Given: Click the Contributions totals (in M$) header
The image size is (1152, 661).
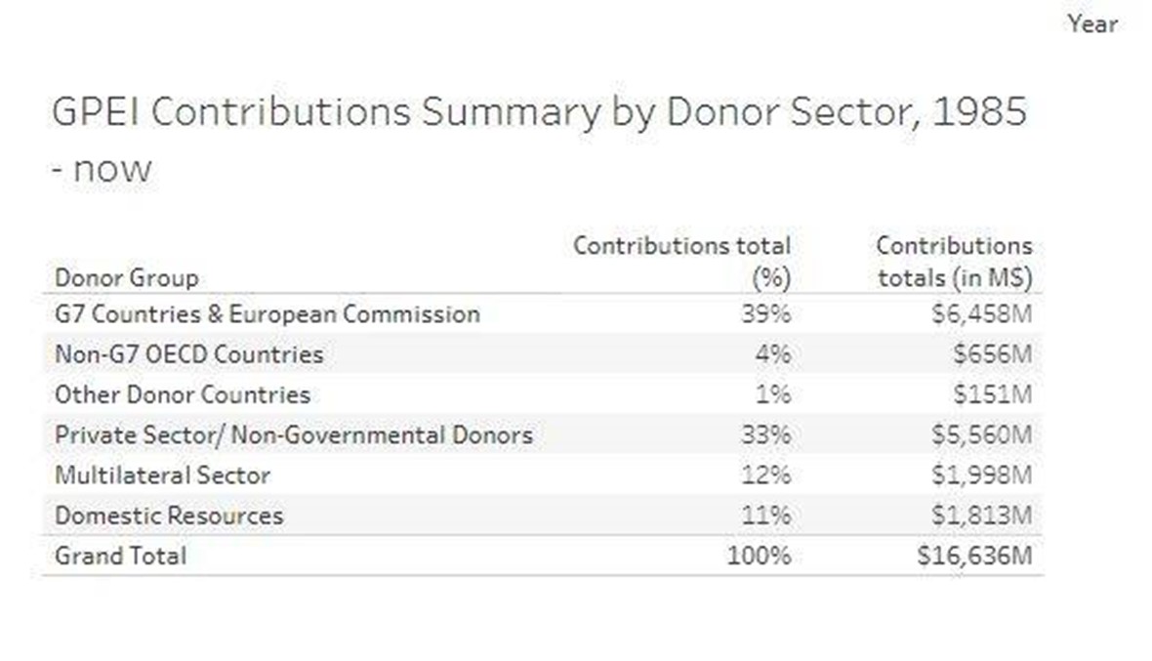Looking at the screenshot, I should pos(954,261).
